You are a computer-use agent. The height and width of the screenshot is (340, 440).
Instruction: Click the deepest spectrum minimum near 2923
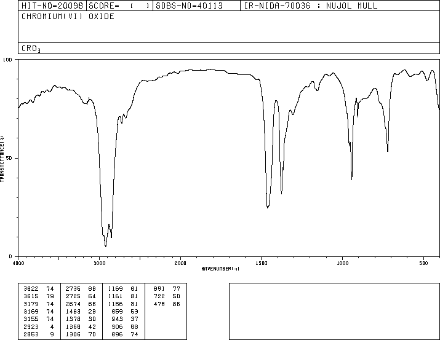(105, 246)
